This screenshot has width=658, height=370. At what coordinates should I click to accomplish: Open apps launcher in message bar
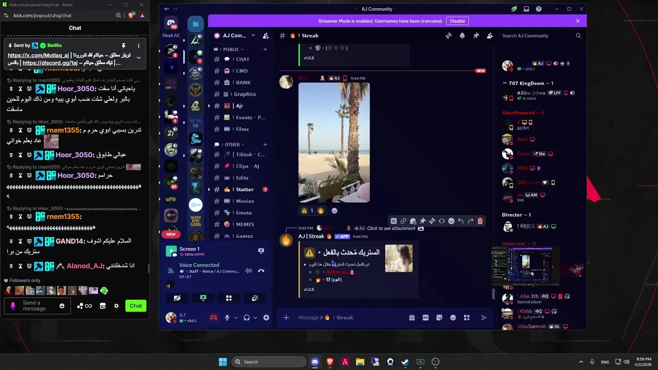point(467,318)
